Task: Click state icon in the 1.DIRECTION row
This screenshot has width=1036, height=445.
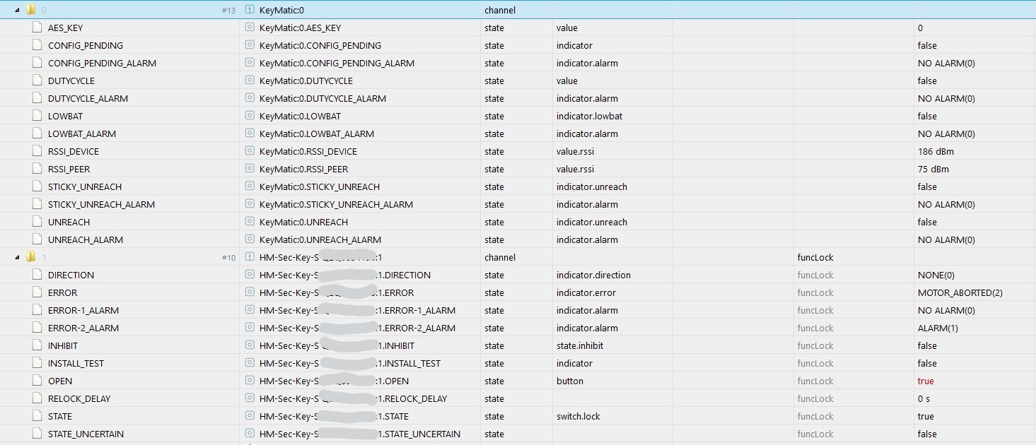Action: tap(250, 275)
